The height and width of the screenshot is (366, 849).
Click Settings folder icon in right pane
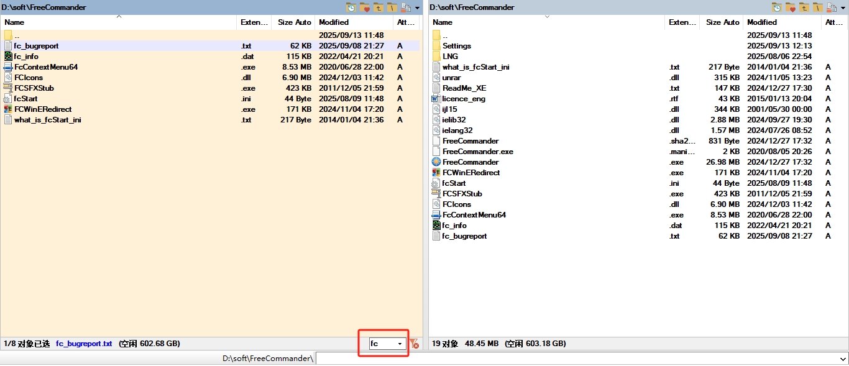pos(436,46)
